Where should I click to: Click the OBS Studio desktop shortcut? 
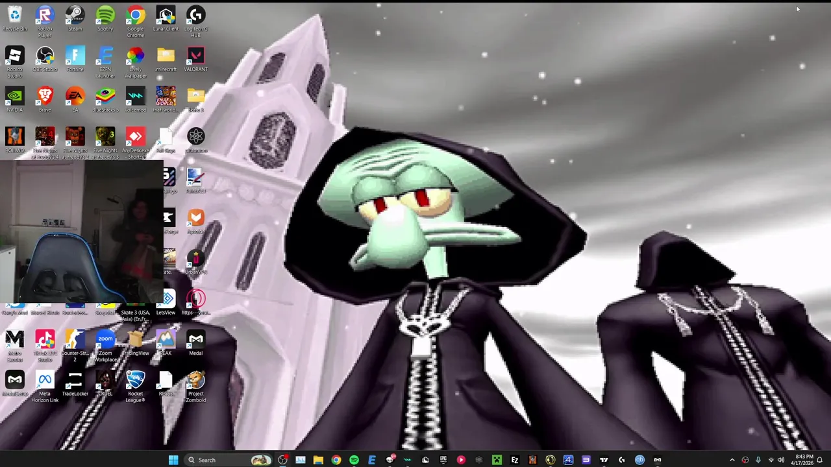[x=45, y=59]
